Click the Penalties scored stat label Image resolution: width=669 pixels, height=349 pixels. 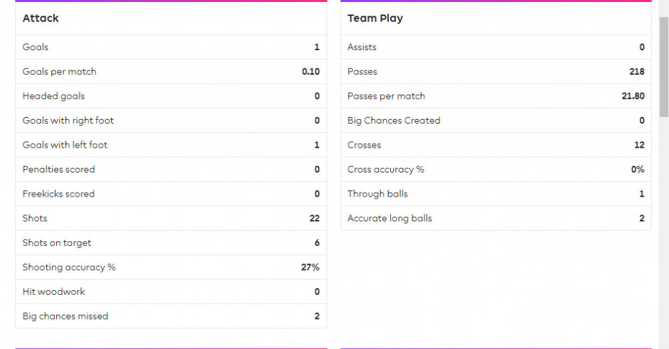[x=59, y=170]
